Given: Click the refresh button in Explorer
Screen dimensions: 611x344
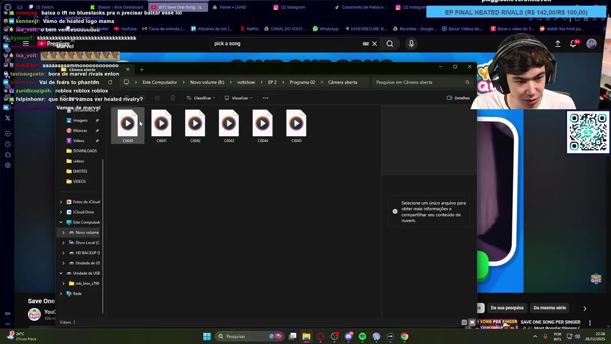Looking at the screenshot, I should click(x=110, y=82).
